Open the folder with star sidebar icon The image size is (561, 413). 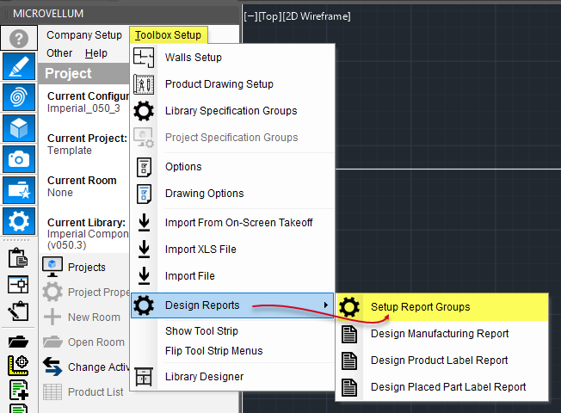point(19,189)
